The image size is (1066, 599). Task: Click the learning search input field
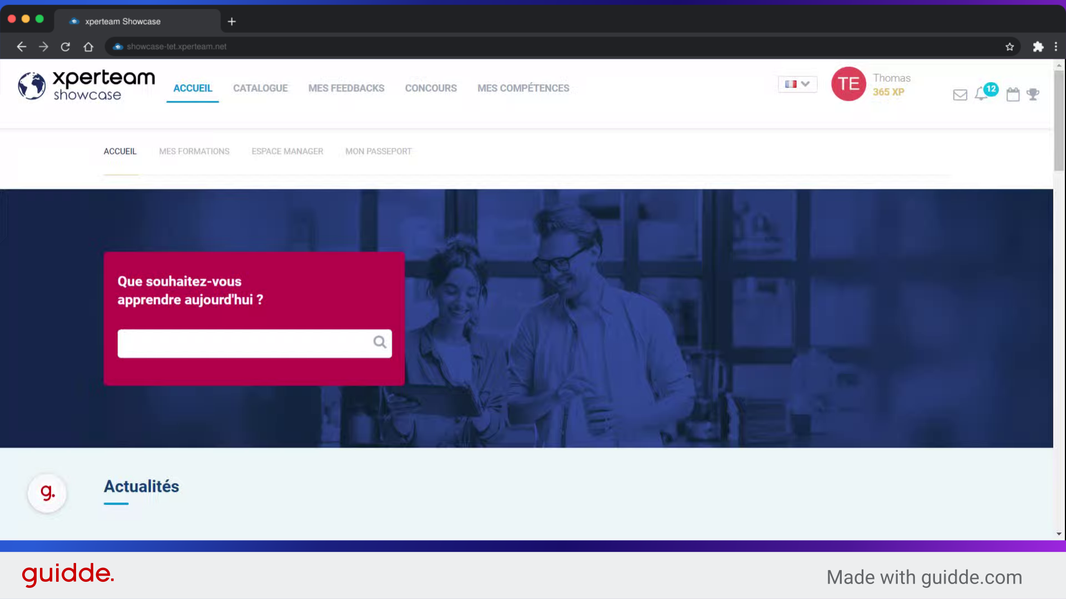[244, 343]
